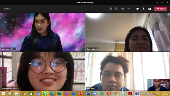Click the self-view camera thumbnail
This screenshot has height=96, width=170.
(158, 85)
